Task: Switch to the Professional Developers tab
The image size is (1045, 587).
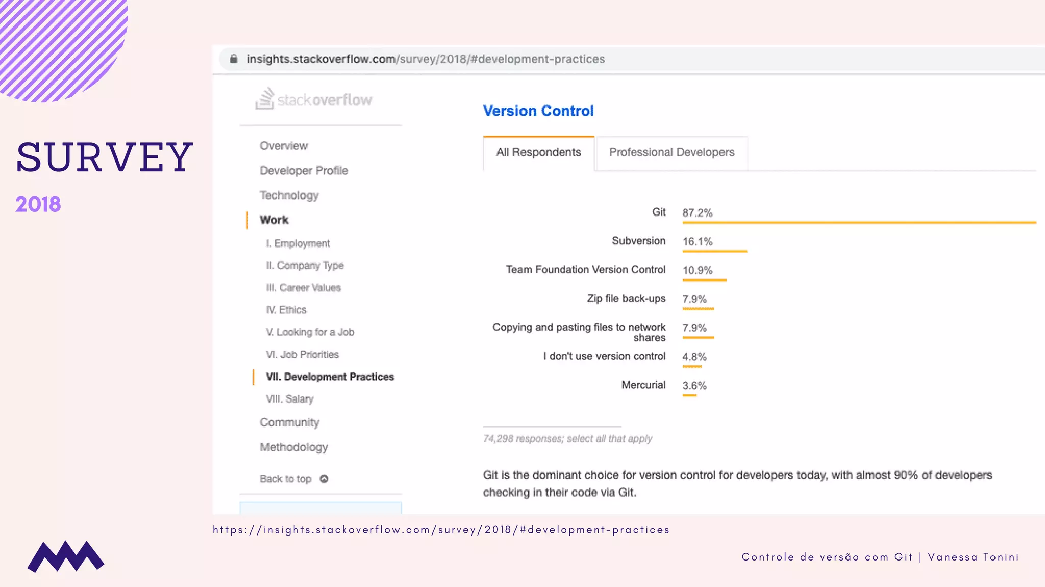Action: 671,153
